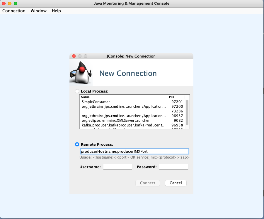The height and width of the screenshot is (219, 264).
Task: Select the XMLServerLauncher process
Action: pyautogui.click(x=117, y=120)
